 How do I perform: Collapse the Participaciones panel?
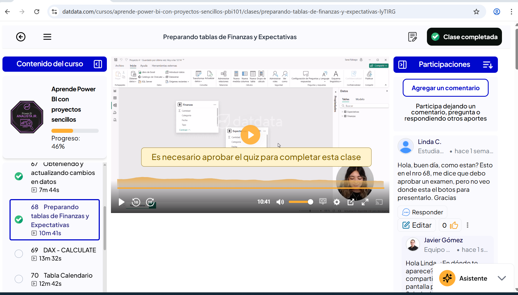pyautogui.click(x=402, y=65)
